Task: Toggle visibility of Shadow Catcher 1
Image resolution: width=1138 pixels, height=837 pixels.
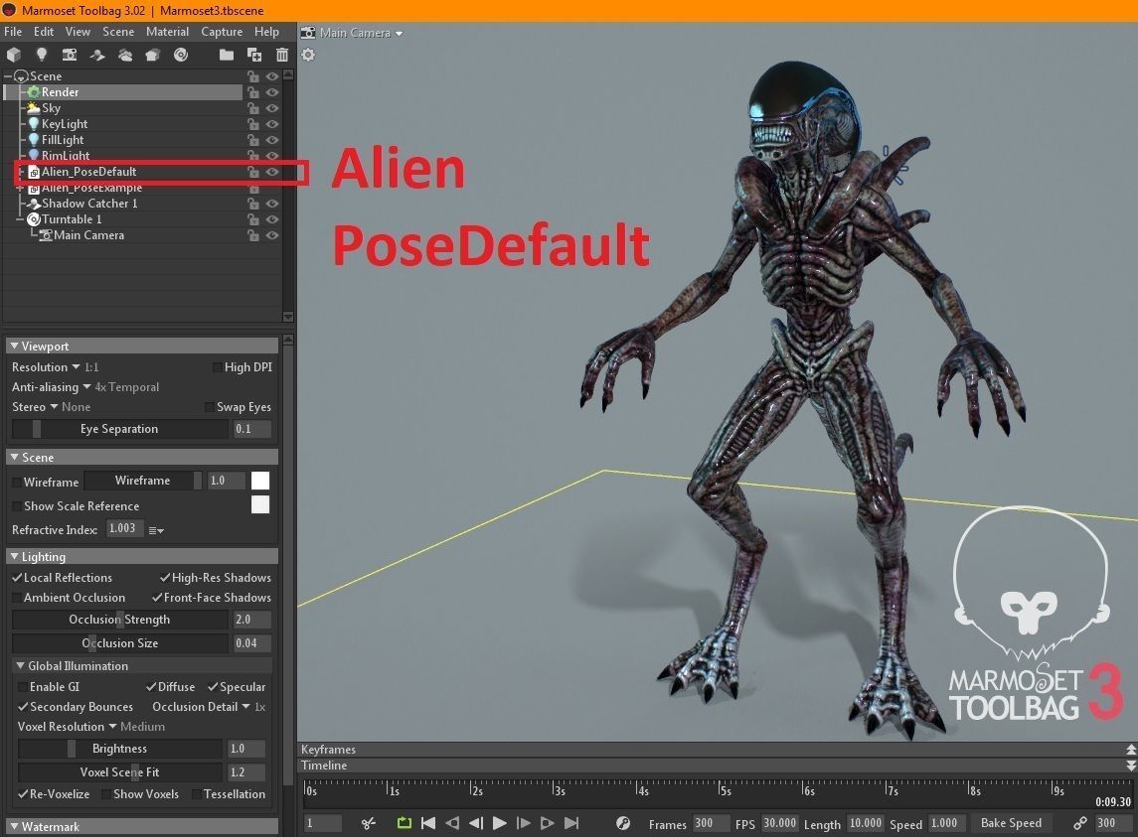Action: (x=272, y=204)
